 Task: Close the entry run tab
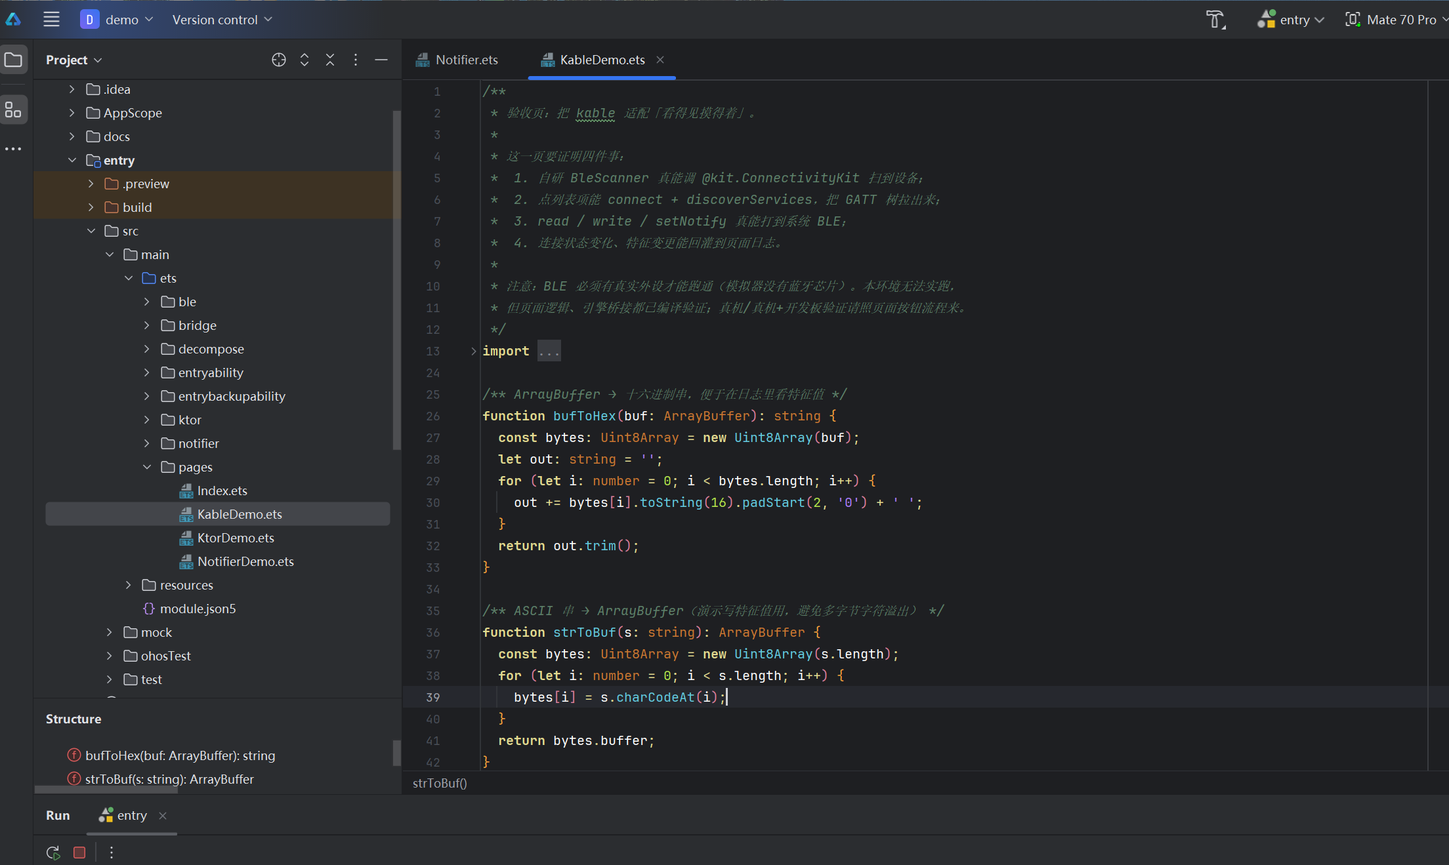click(163, 815)
